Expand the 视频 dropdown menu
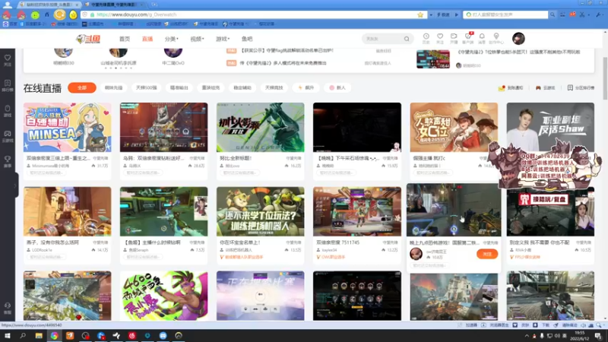The height and width of the screenshot is (342, 608). point(197,39)
